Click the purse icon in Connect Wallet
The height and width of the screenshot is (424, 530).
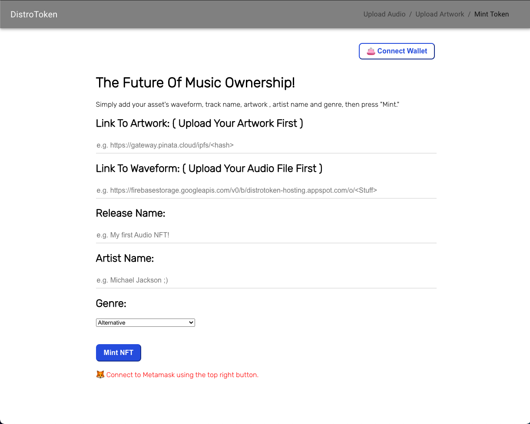pos(371,51)
